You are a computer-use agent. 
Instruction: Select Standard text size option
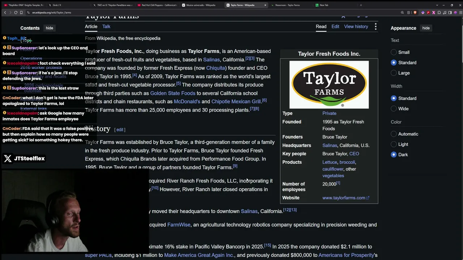(x=394, y=62)
